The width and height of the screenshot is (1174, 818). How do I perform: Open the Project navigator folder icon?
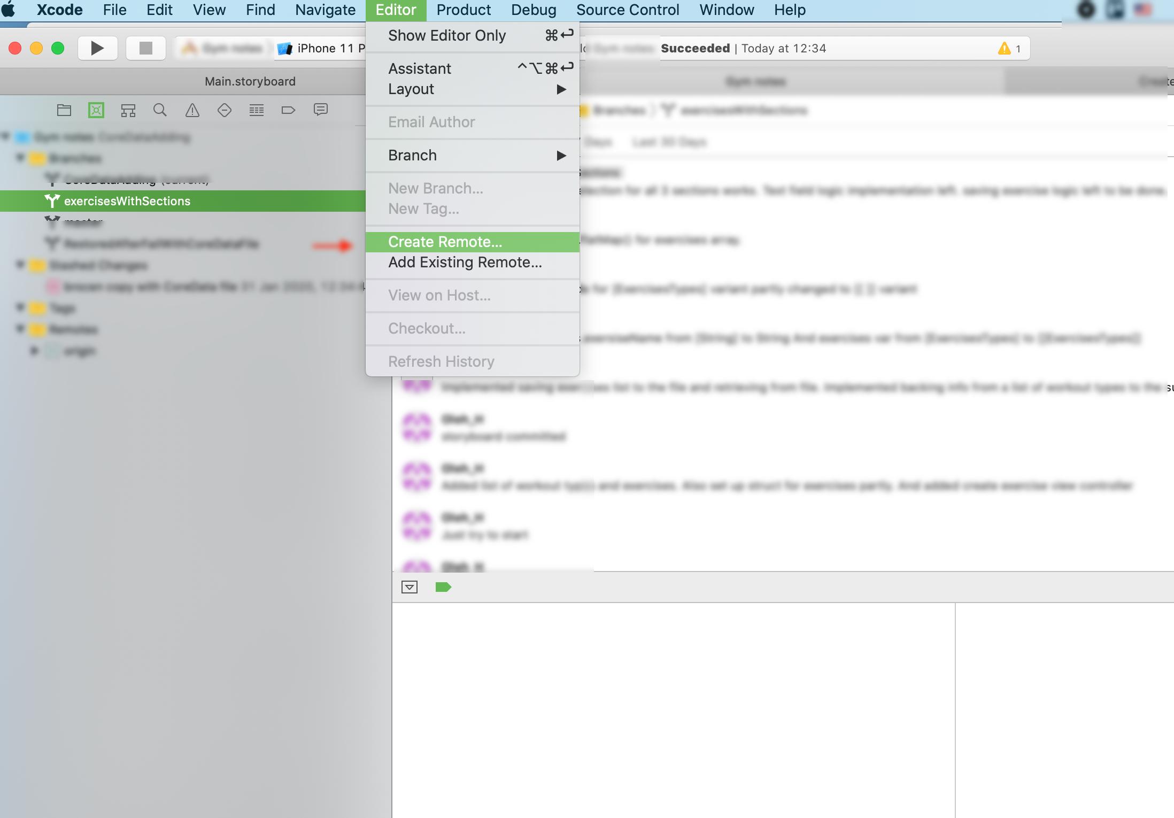point(64,110)
